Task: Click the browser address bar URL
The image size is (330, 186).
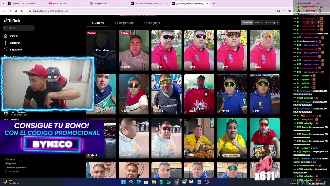Action: (x=51, y=11)
